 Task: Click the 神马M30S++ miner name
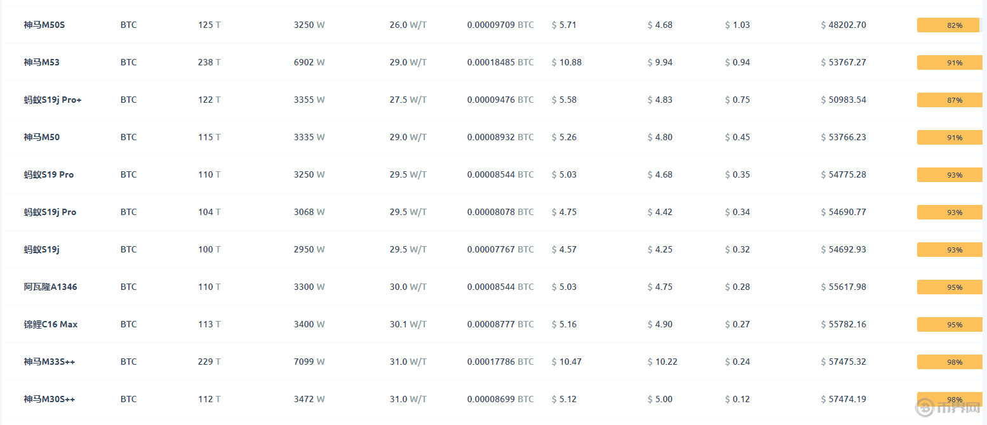(50, 399)
